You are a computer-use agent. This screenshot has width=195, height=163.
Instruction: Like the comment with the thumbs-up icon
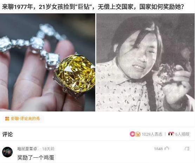(167, 149)
